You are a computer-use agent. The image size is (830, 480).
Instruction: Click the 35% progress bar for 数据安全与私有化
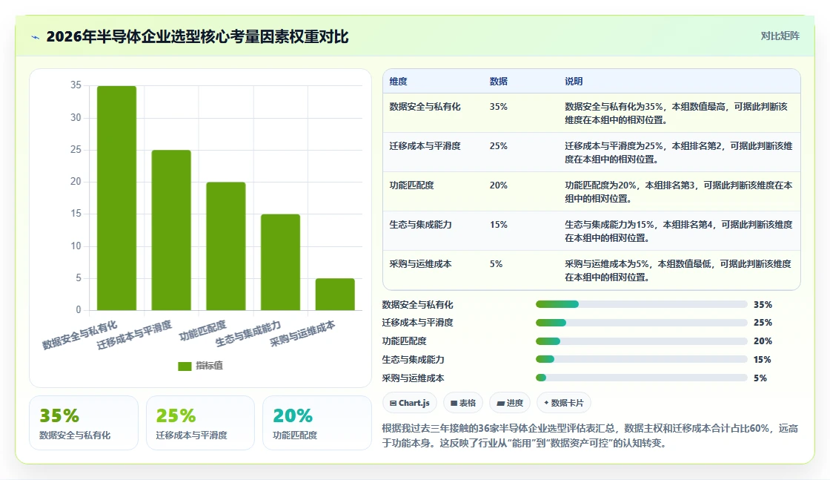click(642, 304)
